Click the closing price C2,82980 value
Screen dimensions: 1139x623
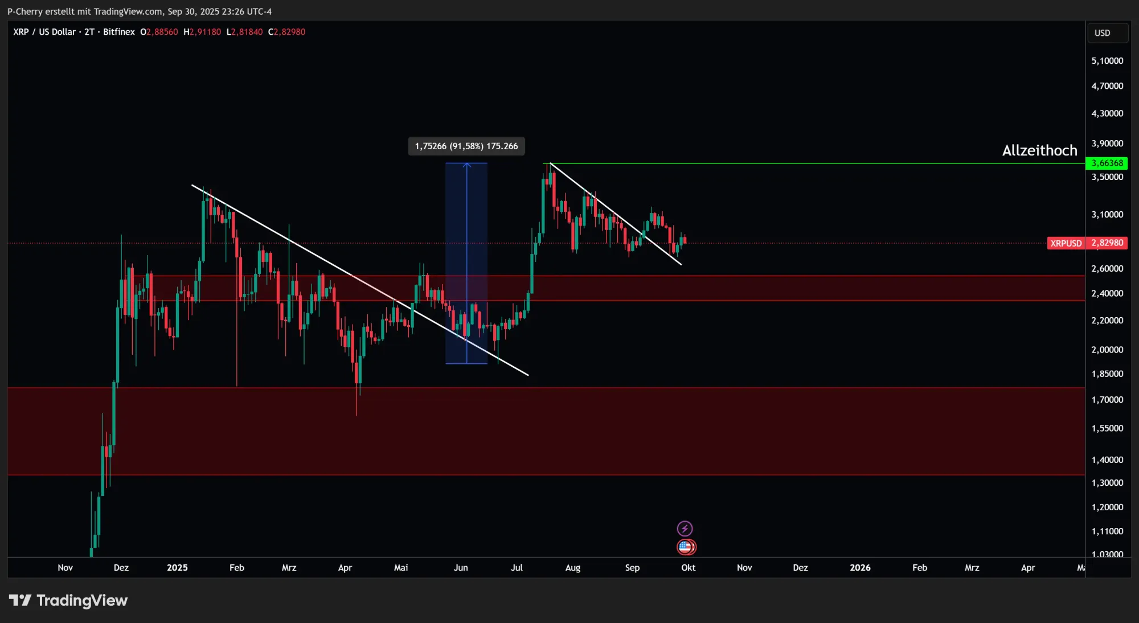(x=287, y=32)
